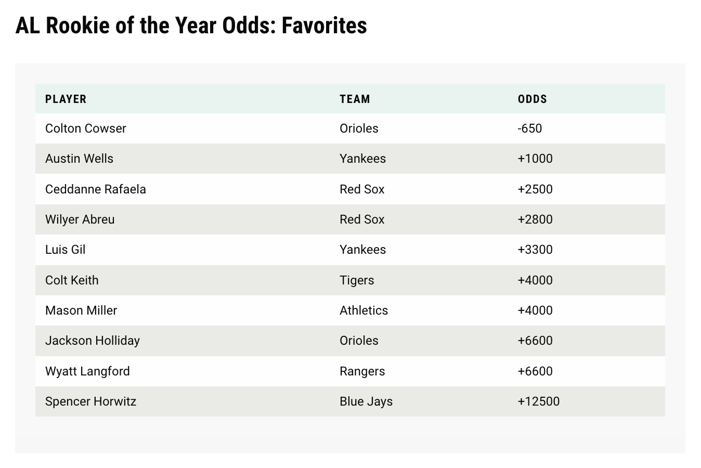Click the Blue Jays team cell
This screenshot has width=701, height=468.
pos(366,401)
